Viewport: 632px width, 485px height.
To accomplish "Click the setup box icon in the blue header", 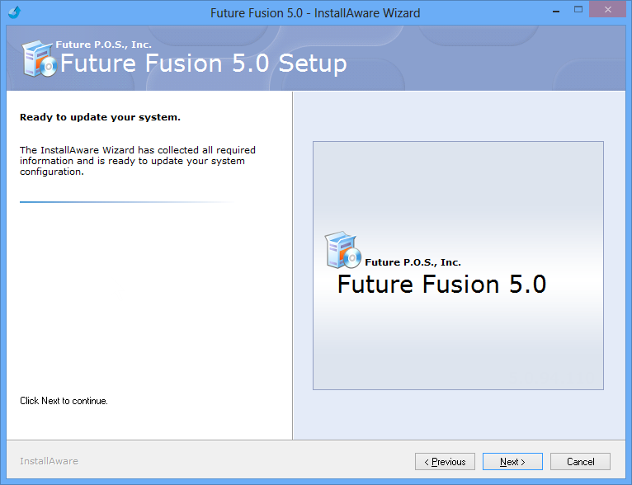I will pyautogui.click(x=39, y=59).
